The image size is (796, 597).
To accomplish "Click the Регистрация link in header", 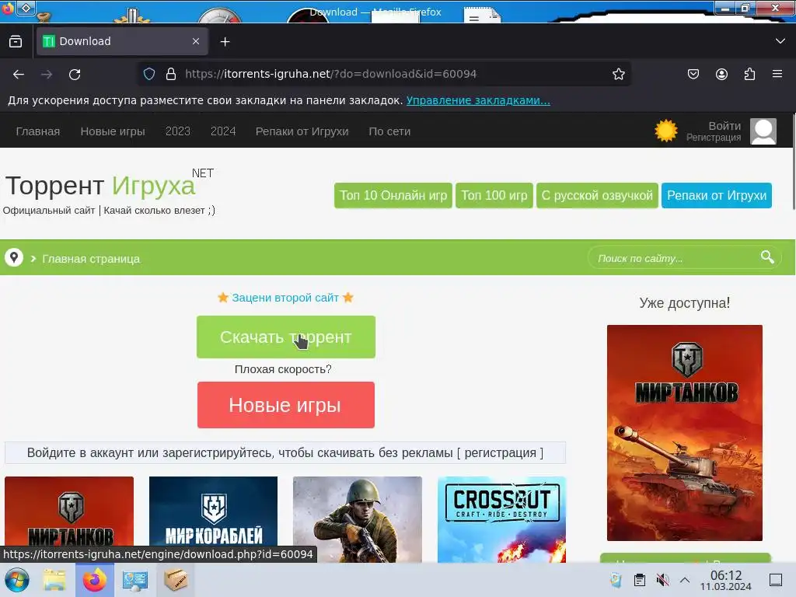I will (714, 138).
